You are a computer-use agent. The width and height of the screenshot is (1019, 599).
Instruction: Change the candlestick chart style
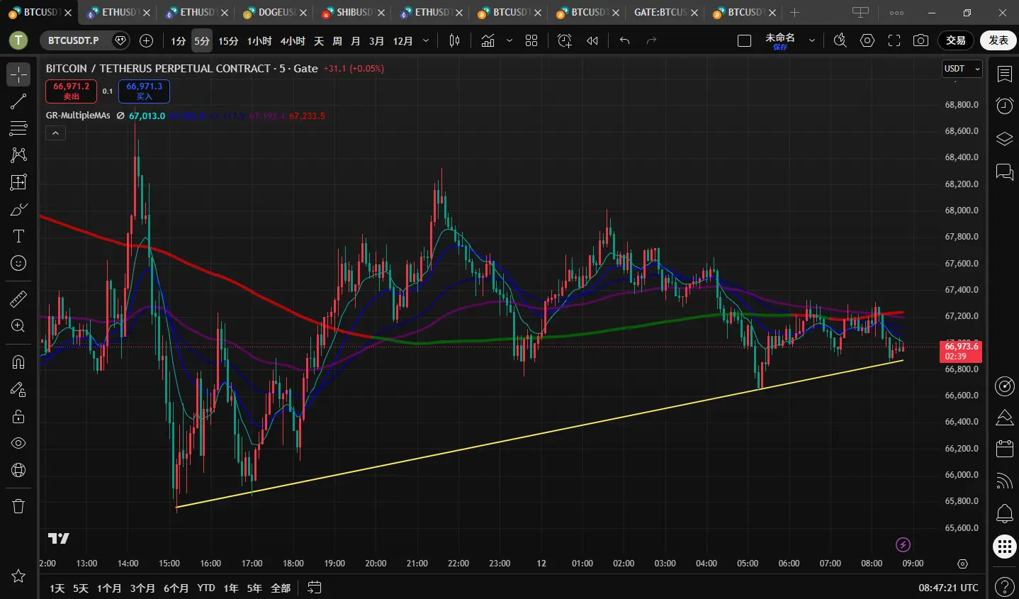(x=455, y=41)
